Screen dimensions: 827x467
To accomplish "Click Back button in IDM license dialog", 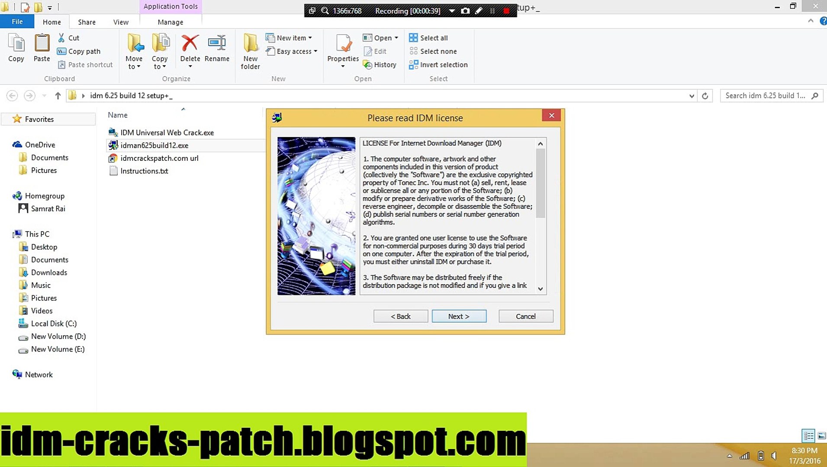I will pyautogui.click(x=401, y=316).
